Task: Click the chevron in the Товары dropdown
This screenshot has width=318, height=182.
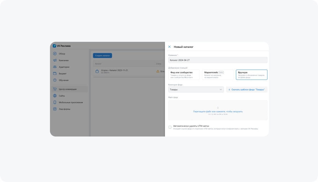Action: 221,90
